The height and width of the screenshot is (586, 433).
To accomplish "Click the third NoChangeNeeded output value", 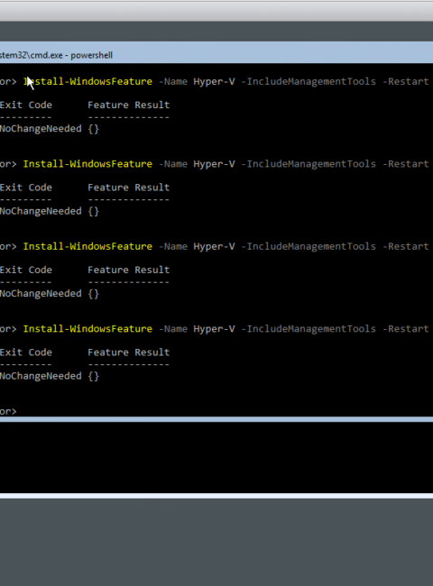I will pyautogui.click(x=41, y=294).
